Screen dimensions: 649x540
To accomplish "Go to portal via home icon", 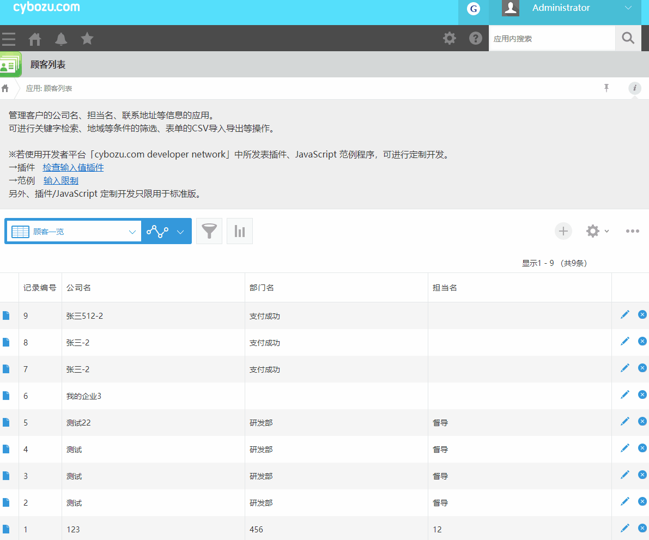I will [x=35, y=39].
